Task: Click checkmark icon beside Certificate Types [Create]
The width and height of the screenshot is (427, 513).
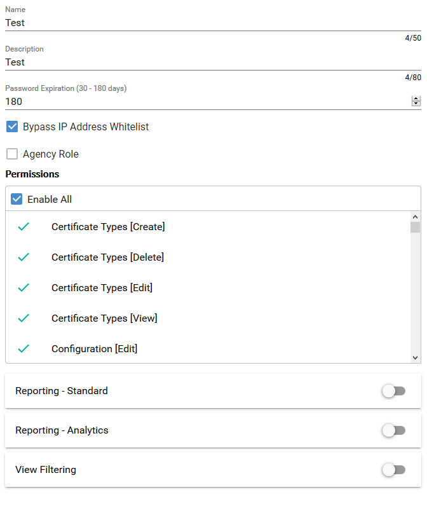Action: point(24,227)
